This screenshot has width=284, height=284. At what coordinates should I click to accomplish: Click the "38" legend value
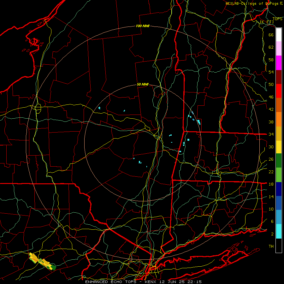pyautogui.click(x=271, y=122)
